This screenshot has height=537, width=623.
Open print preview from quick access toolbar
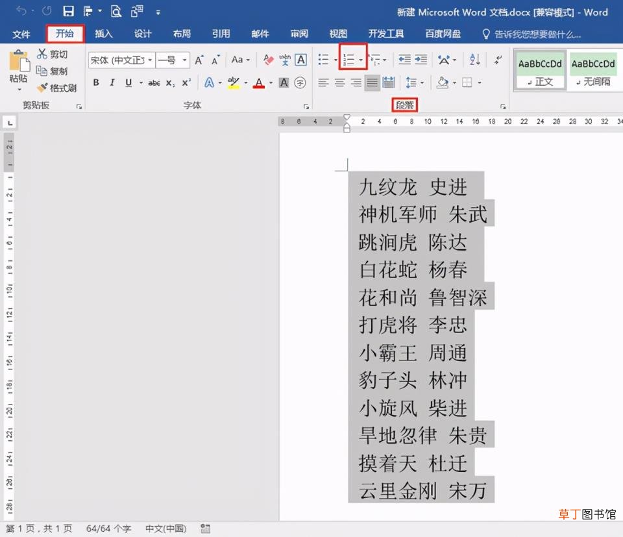116,11
